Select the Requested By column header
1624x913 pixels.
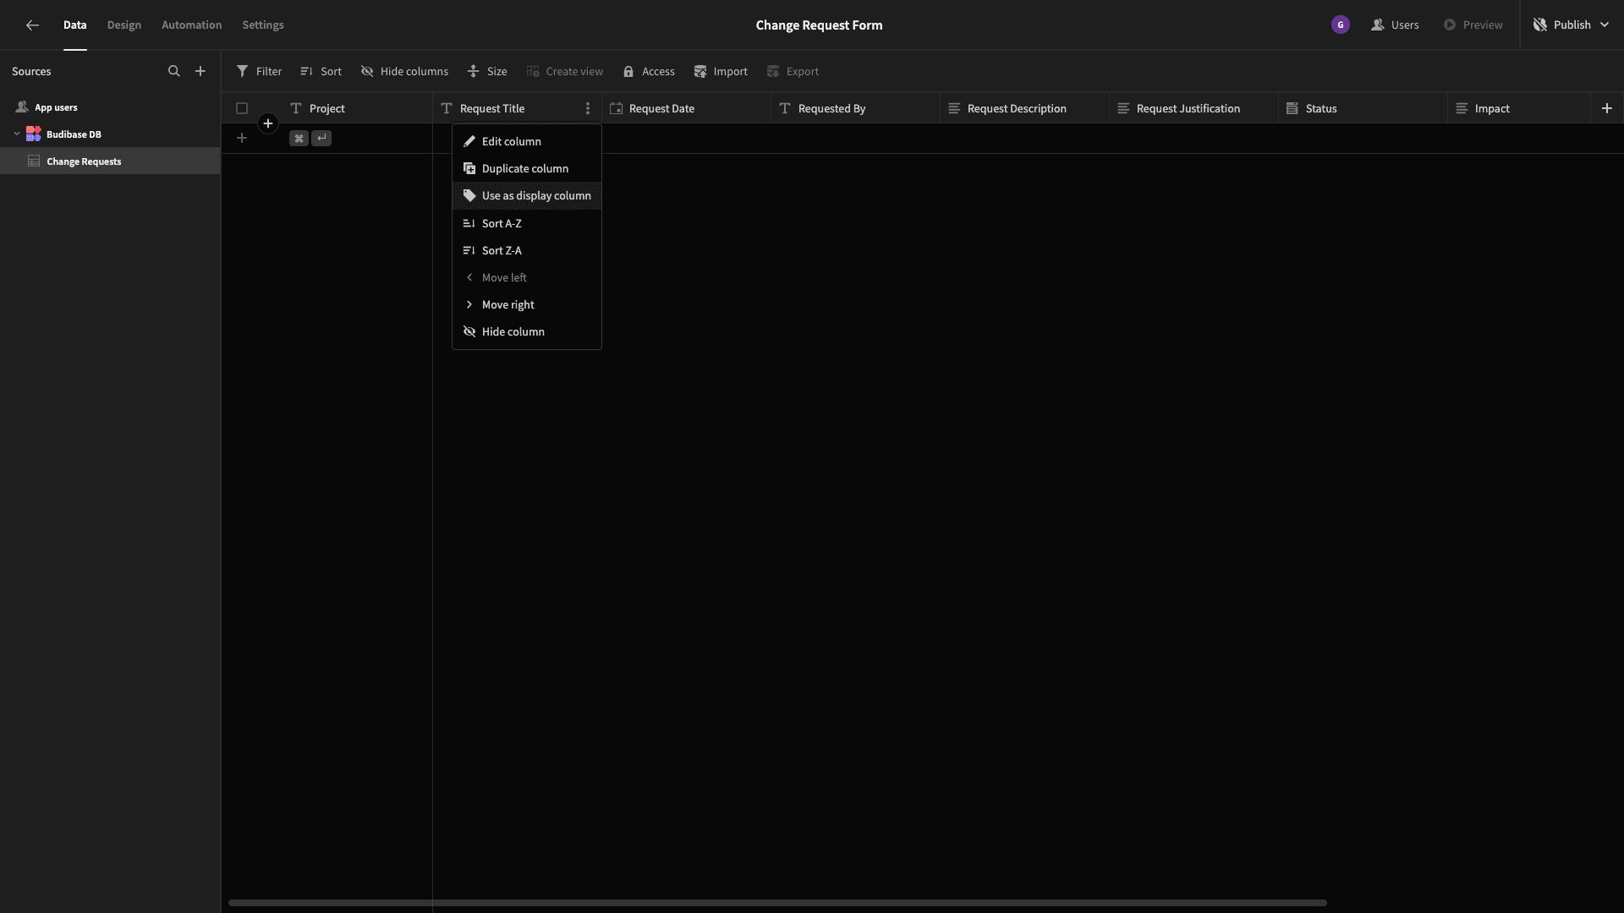coord(855,108)
